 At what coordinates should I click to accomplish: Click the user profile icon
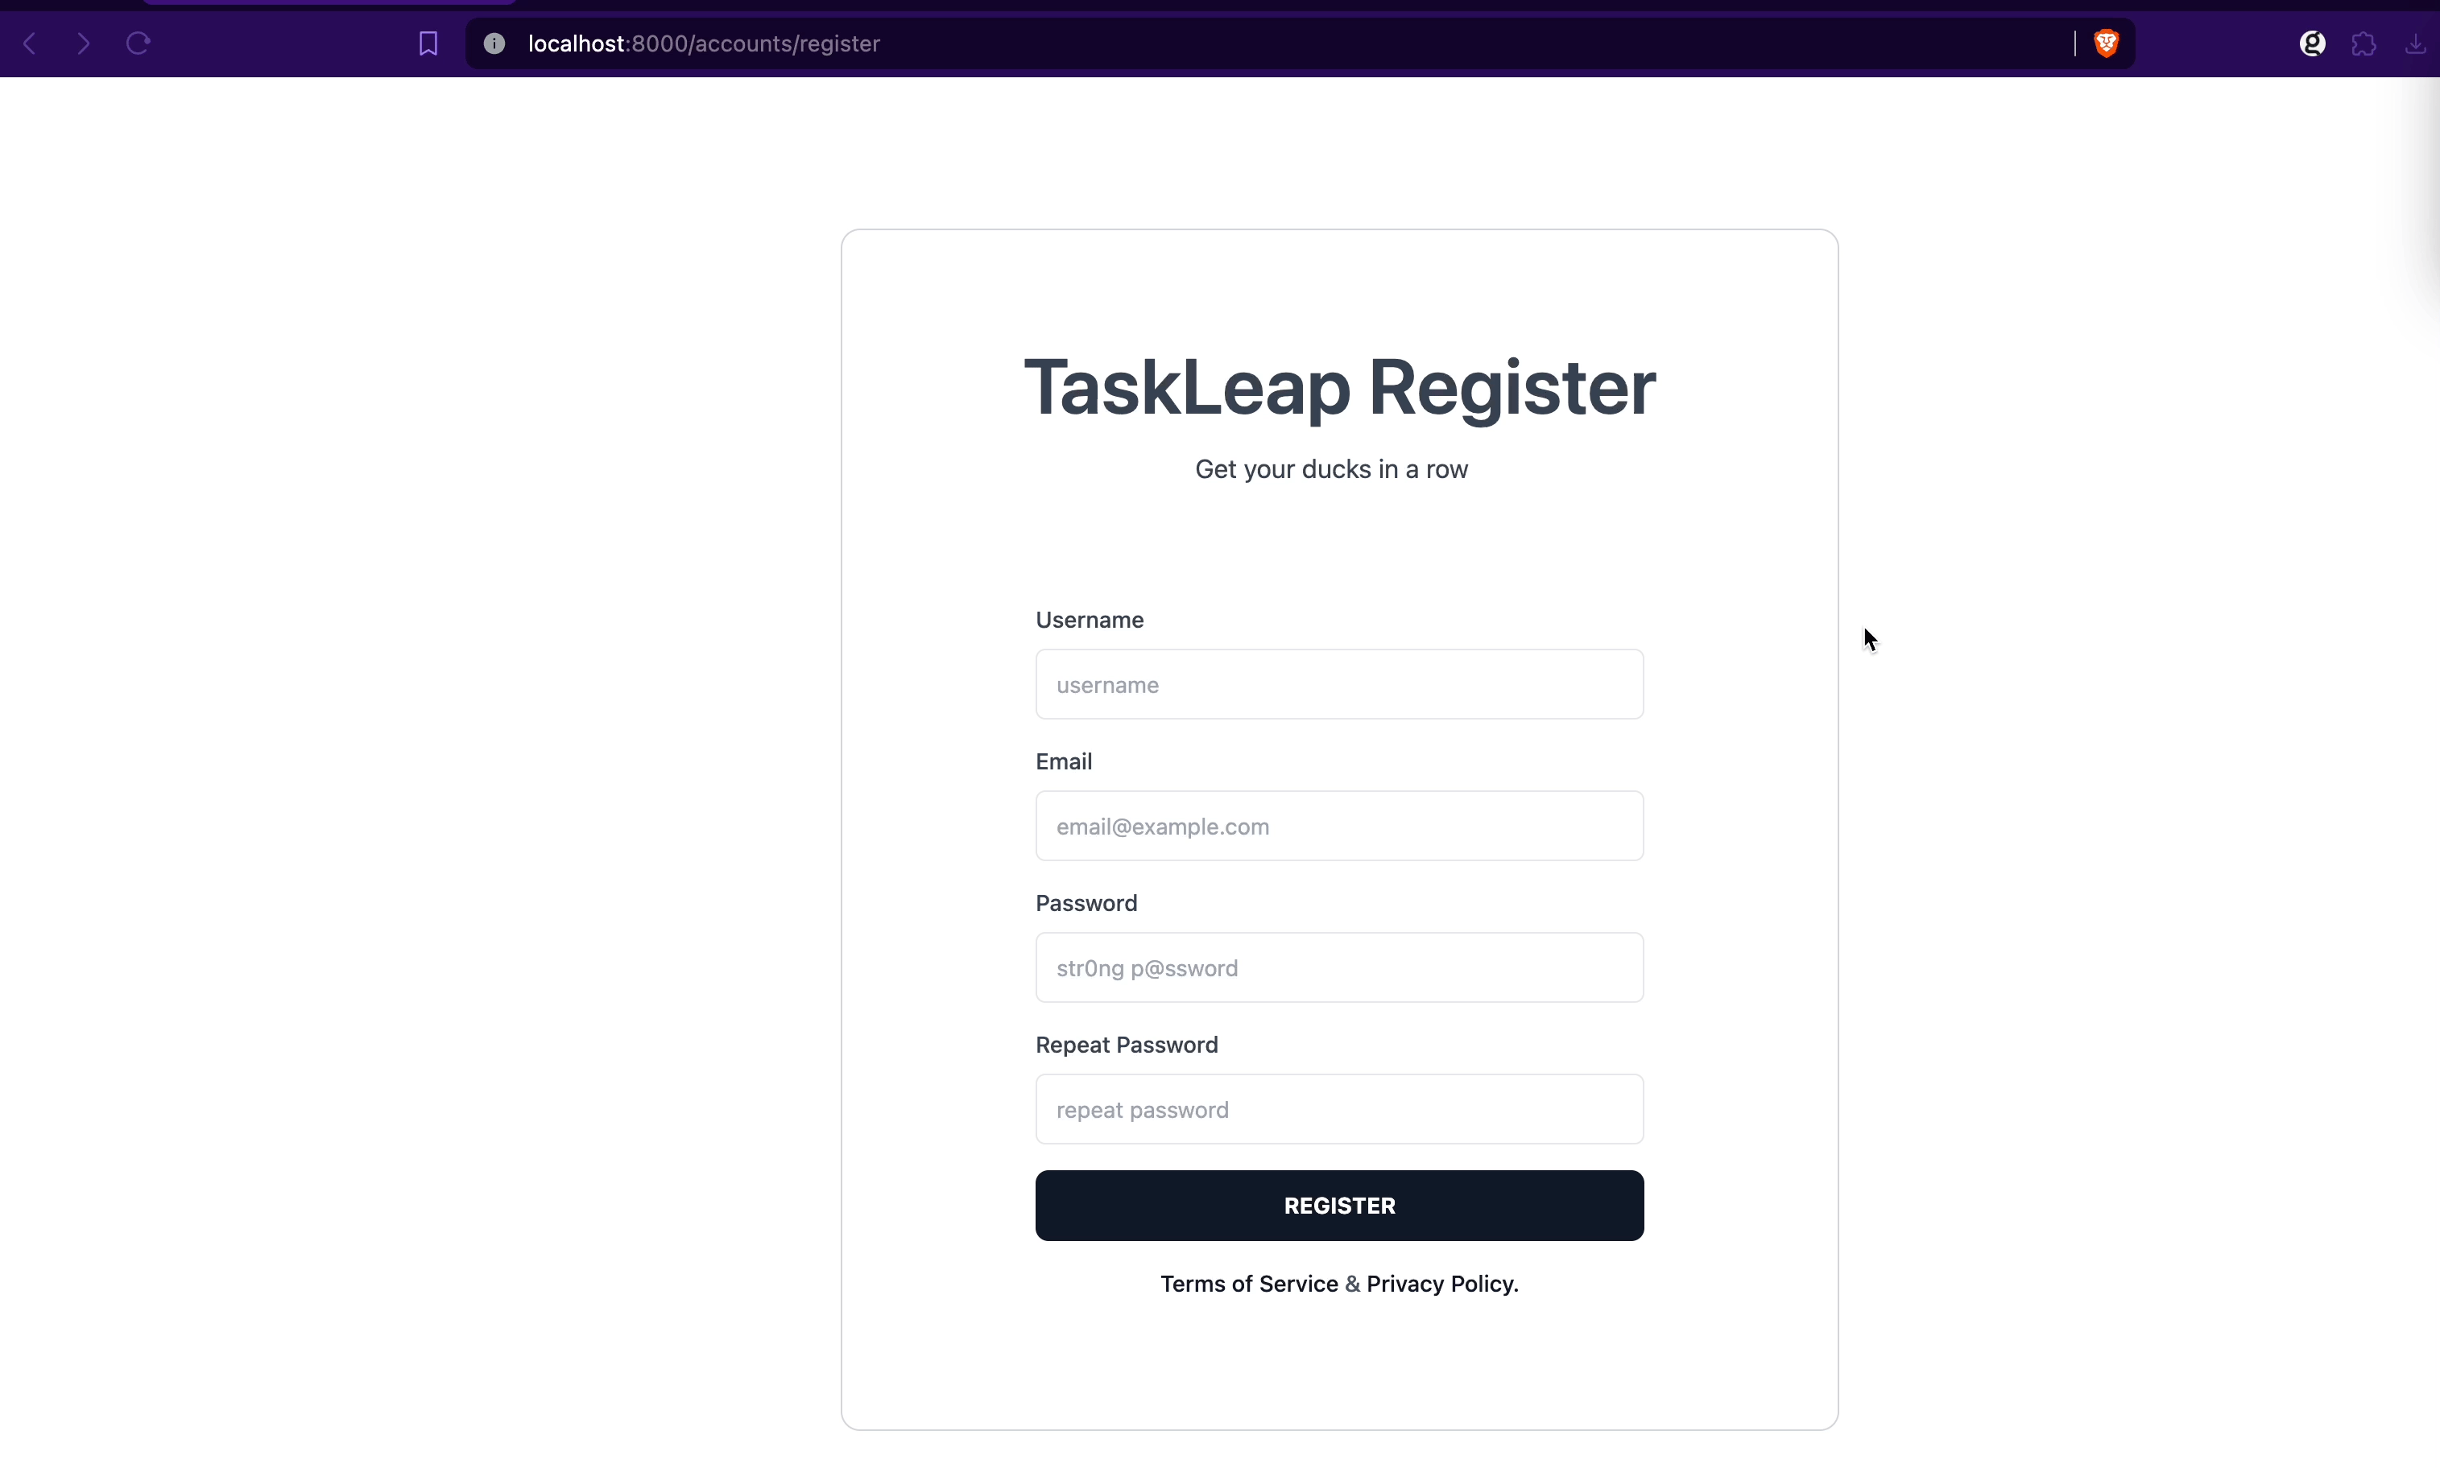tap(2313, 43)
